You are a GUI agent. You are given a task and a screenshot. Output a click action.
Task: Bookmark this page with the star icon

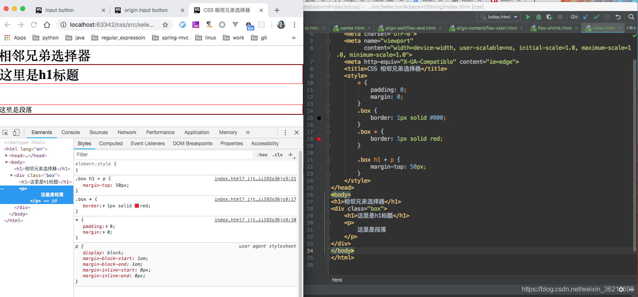(165, 25)
